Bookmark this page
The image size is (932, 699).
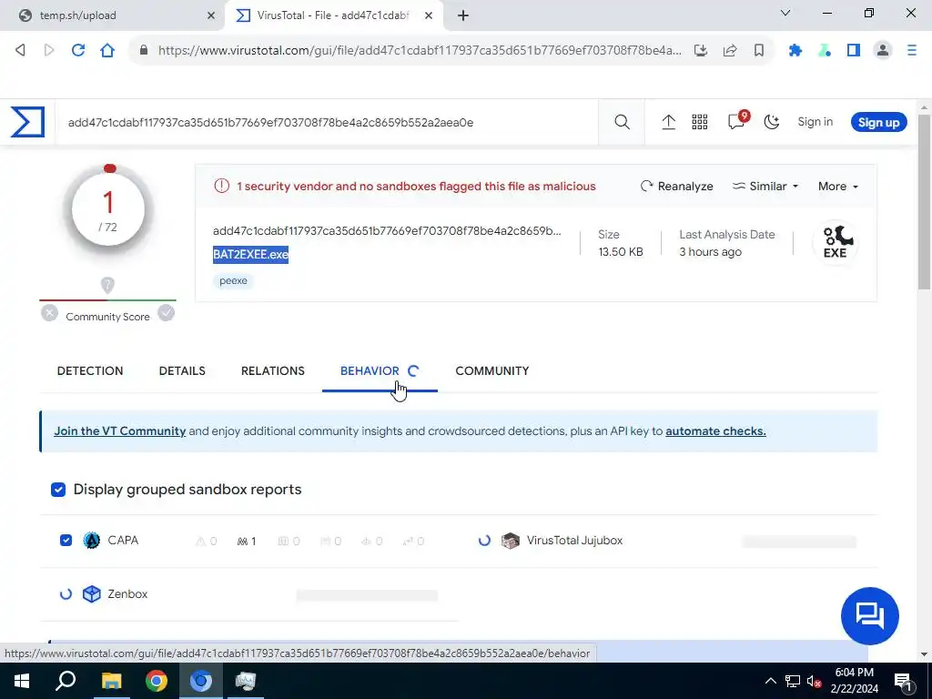(759, 51)
